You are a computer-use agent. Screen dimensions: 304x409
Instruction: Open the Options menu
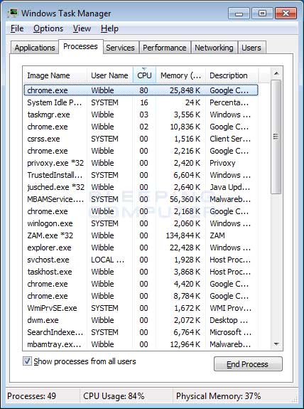click(x=48, y=28)
